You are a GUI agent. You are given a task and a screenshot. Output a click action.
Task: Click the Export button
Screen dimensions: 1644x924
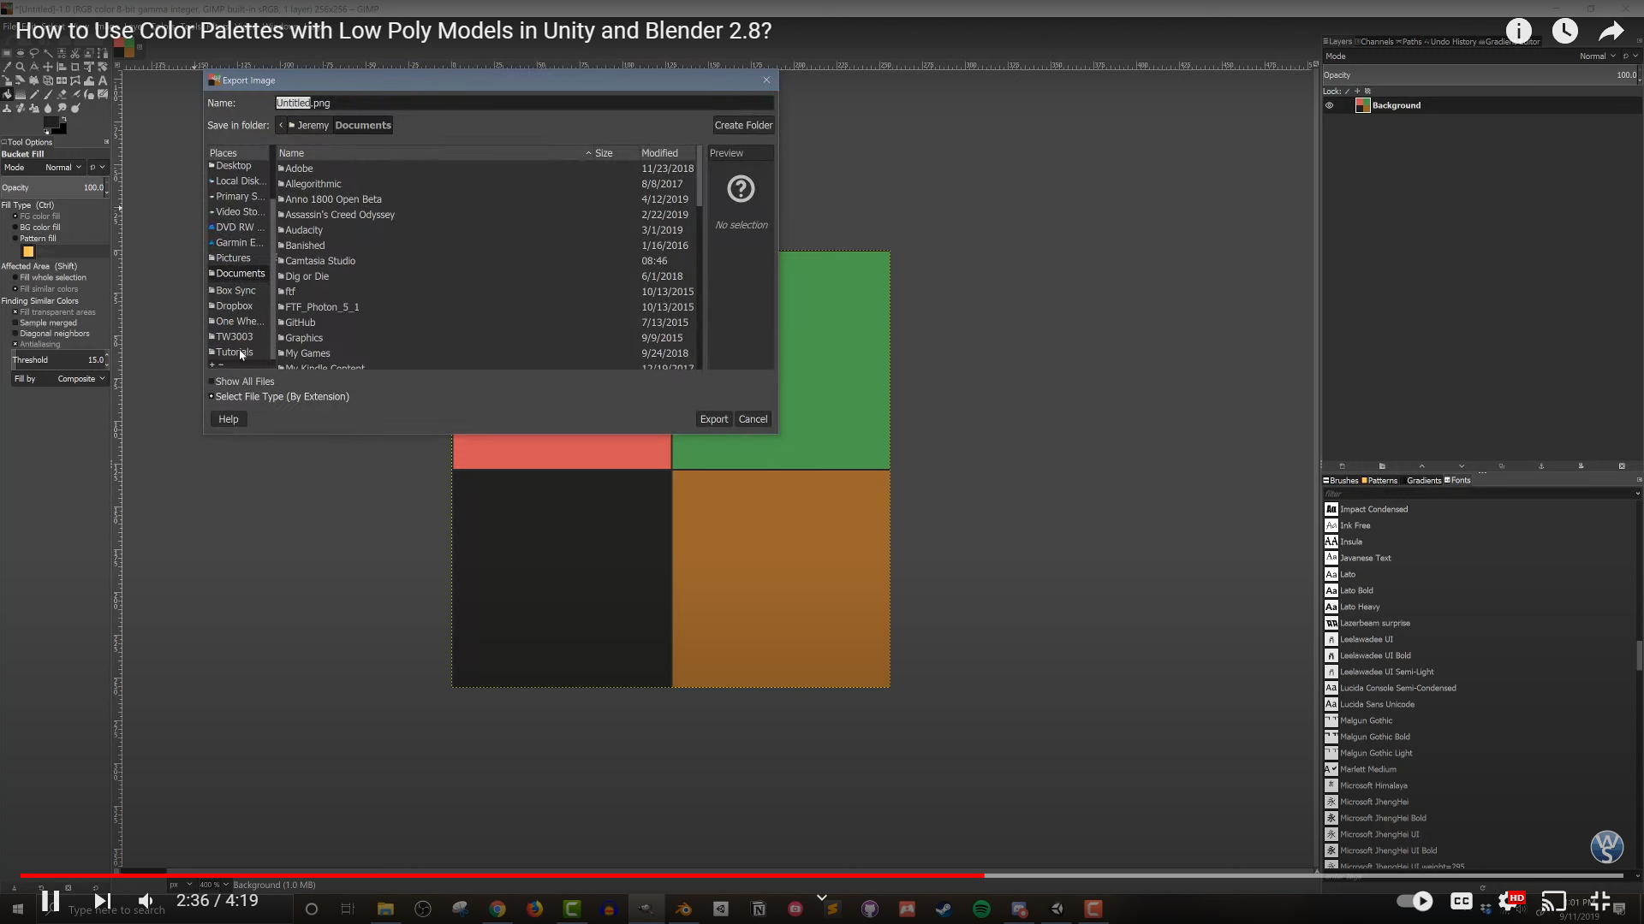coord(713,419)
